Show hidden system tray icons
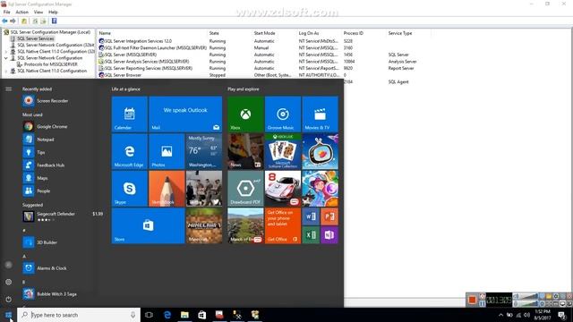This screenshot has width=573, height=322. [x=500, y=315]
